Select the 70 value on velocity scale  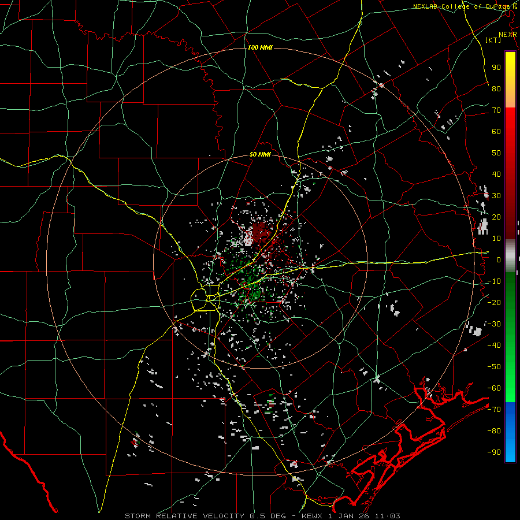[x=496, y=110]
